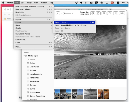Viewport: 129px width, 103px height.
Task: Open the Videos album icon
Action: coord(28,60)
